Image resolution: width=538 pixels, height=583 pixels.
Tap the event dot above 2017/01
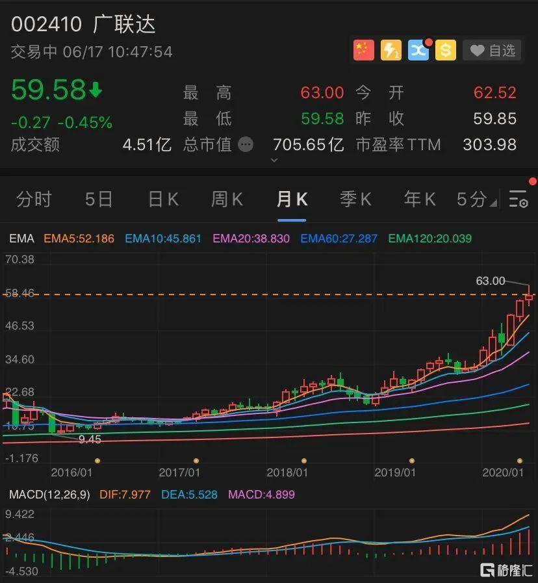click(x=196, y=461)
